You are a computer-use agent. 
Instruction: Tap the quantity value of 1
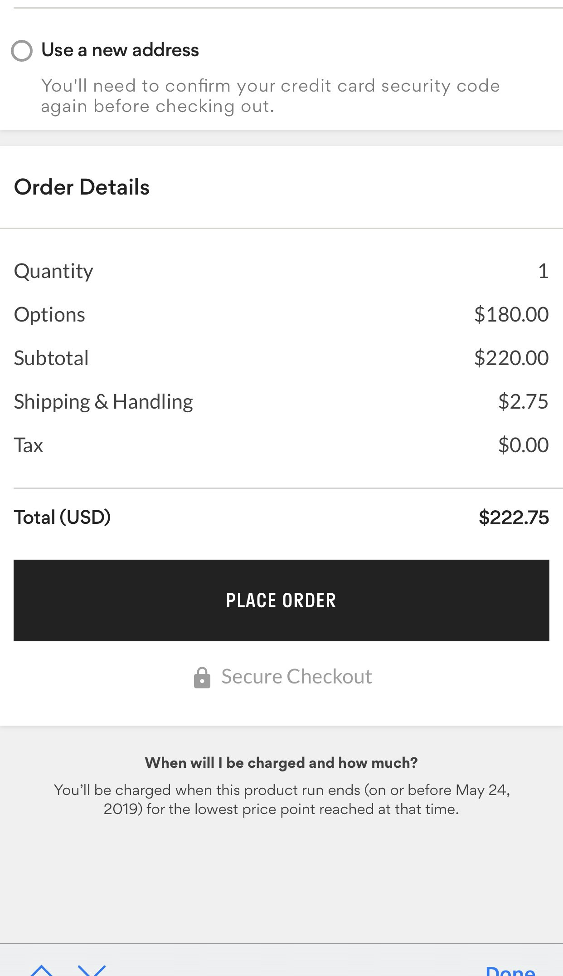pyautogui.click(x=543, y=271)
